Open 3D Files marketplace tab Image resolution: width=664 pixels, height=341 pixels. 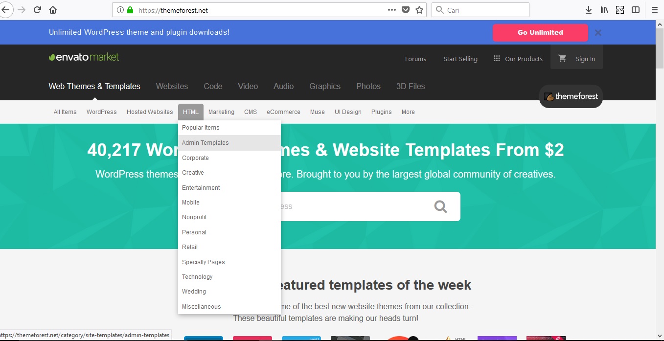(x=411, y=86)
